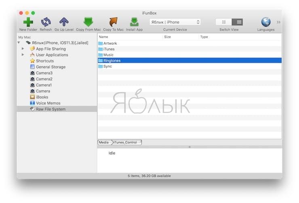Image resolution: width=299 pixels, height=203 pixels.
Task: Click the Ringtones folder icon
Action: [101, 61]
